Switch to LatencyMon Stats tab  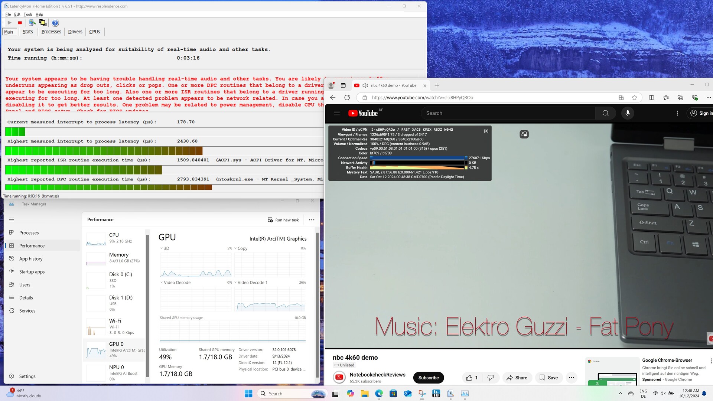tap(28, 32)
